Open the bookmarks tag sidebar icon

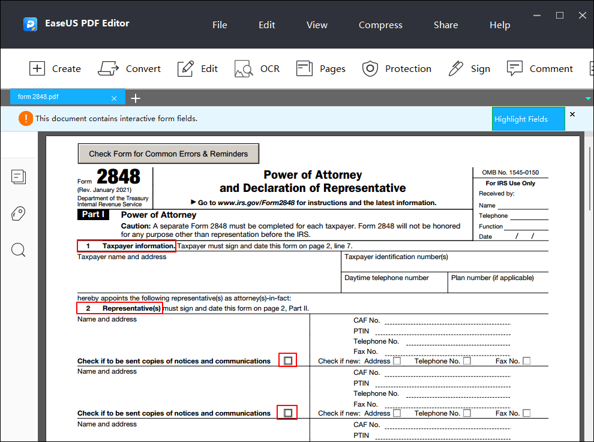pyautogui.click(x=19, y=214)
